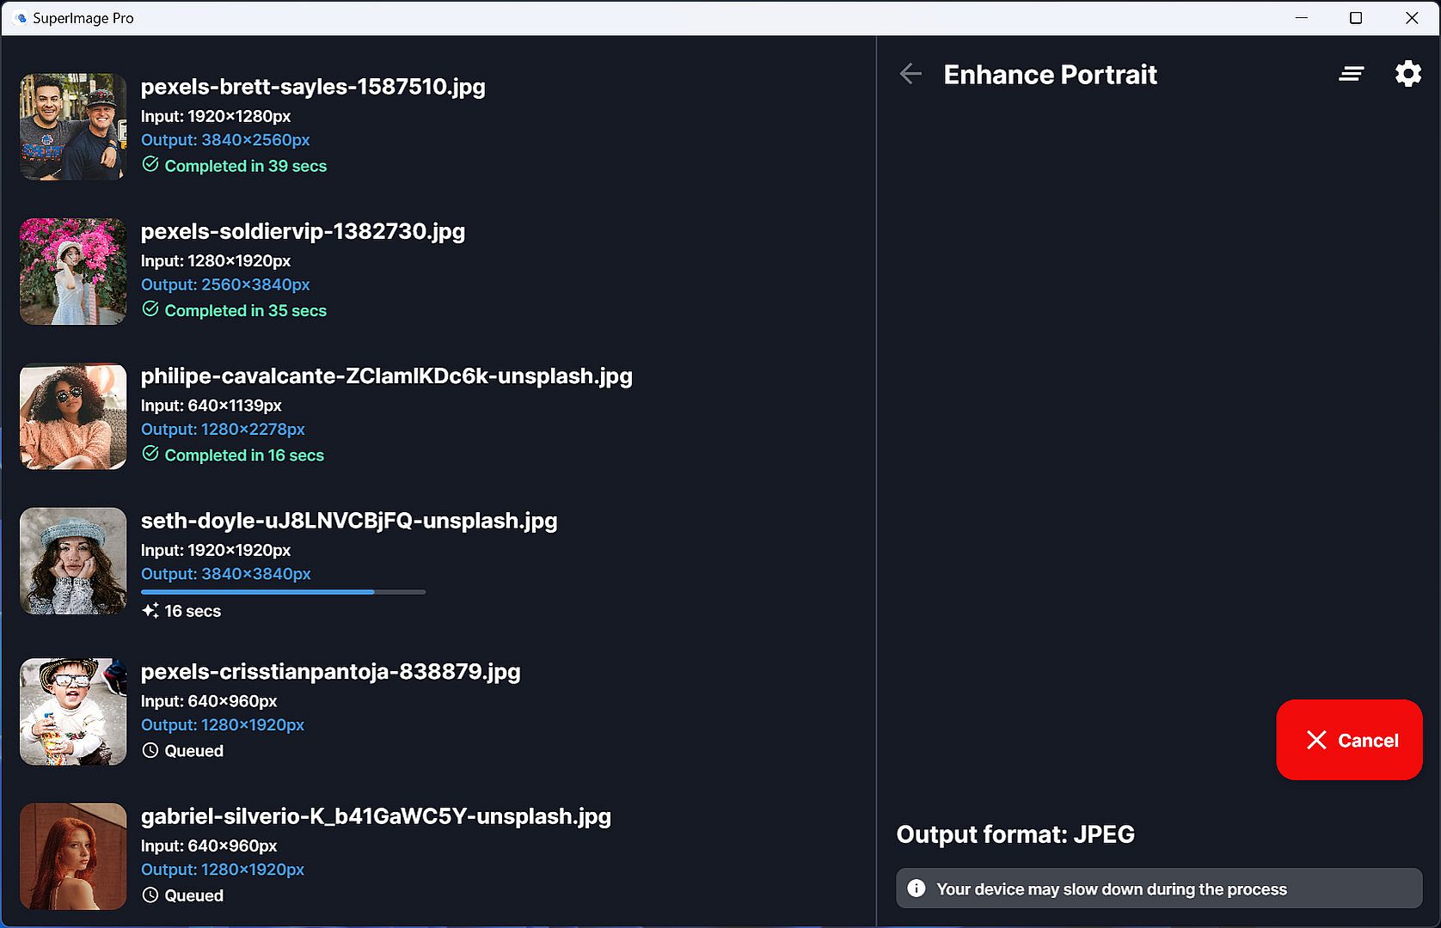The width and height of the screenshot is (1441, 928).
Task: Click the clock icon on the pexels-crisstianpantoja item
Action: pos(150,750)
